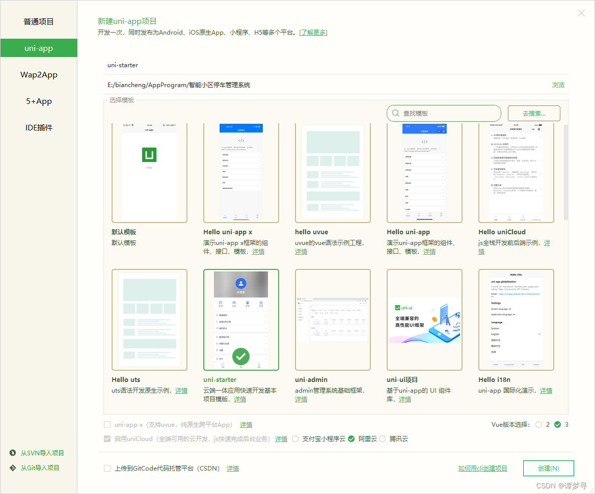
Task: Open the 从SVN导入项目 link
Action: 42,453
